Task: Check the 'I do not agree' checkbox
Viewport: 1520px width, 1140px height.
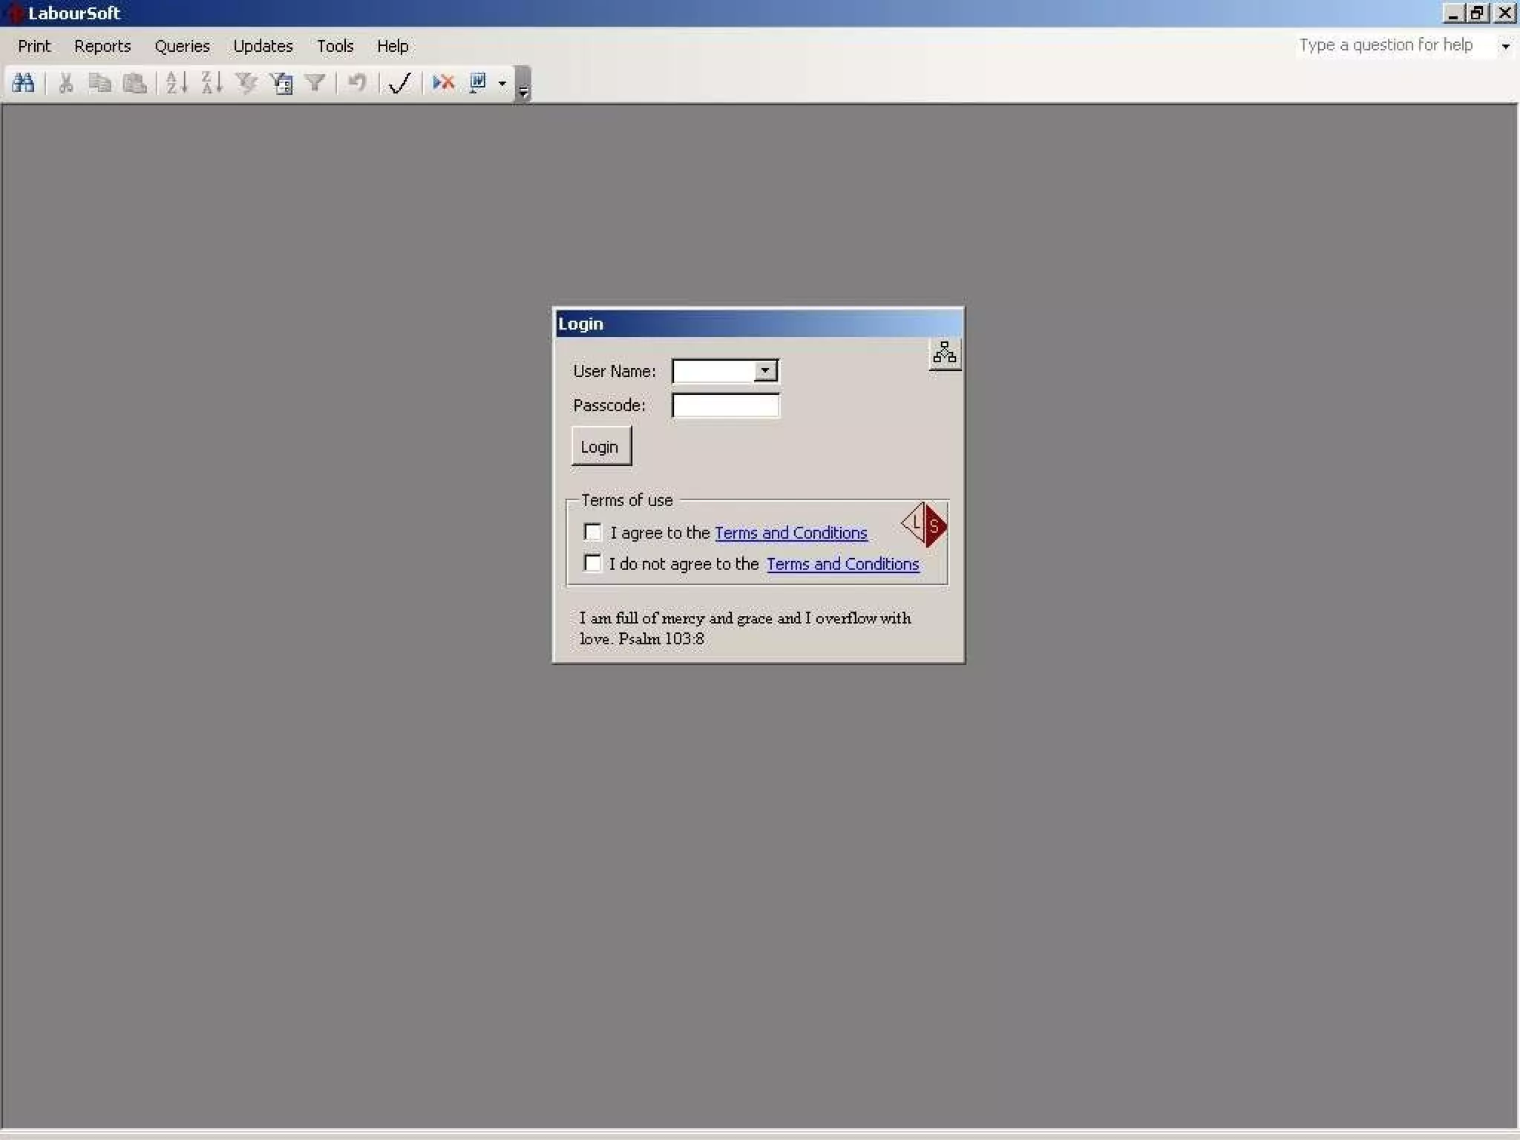Action: point(592,563)
